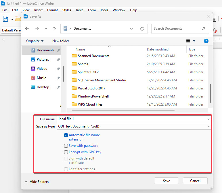
Task: Collapse the folder pane with Hide Folders
Action: click(x=37, y=182)
